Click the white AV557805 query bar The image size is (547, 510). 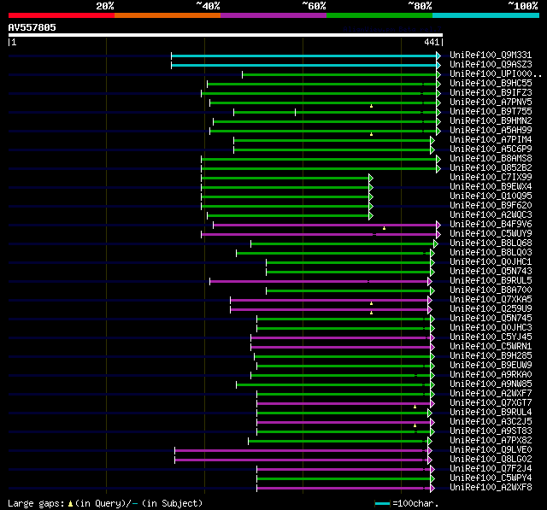(x=226, y=35)
